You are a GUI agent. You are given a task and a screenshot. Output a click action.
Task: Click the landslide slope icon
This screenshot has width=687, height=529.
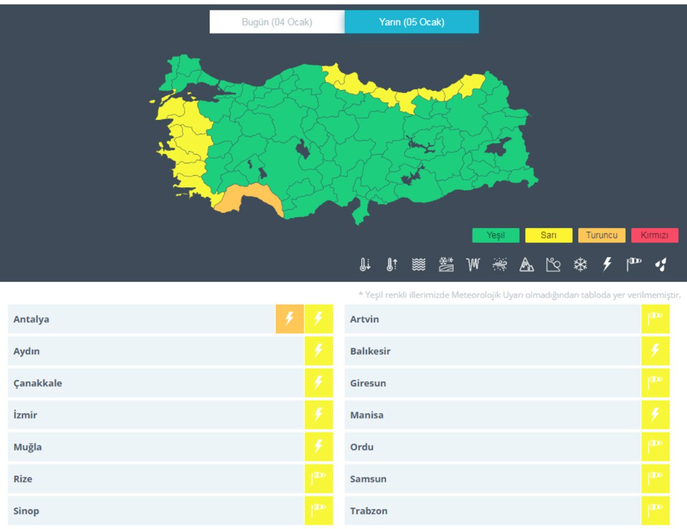click(x=553, y=264)
